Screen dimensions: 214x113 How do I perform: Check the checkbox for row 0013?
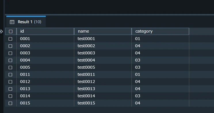[x=10, y=89]
